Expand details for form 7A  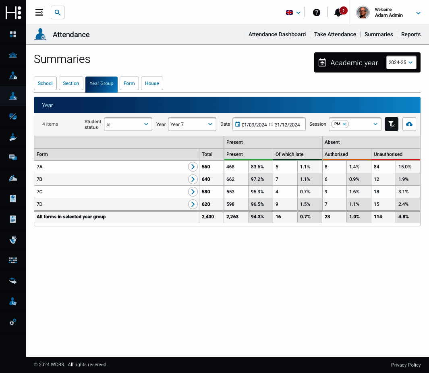[x=193, y=166]
